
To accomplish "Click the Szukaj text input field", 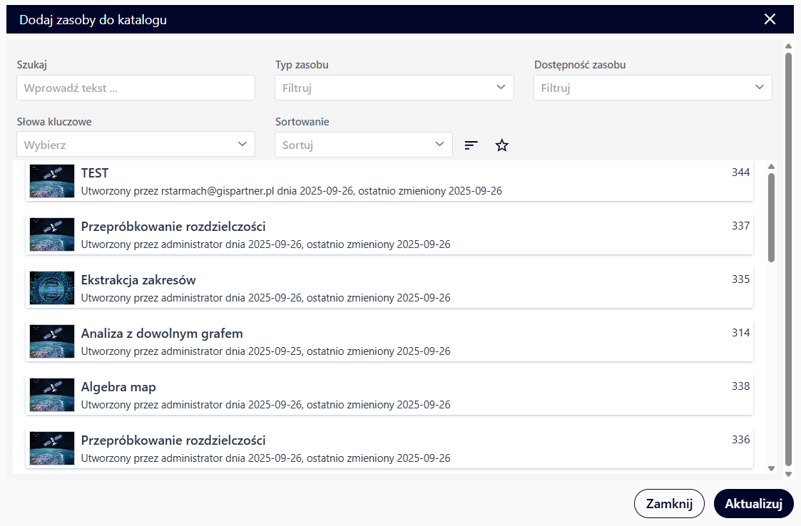I will pyautogui.click(x=136, y=88).
